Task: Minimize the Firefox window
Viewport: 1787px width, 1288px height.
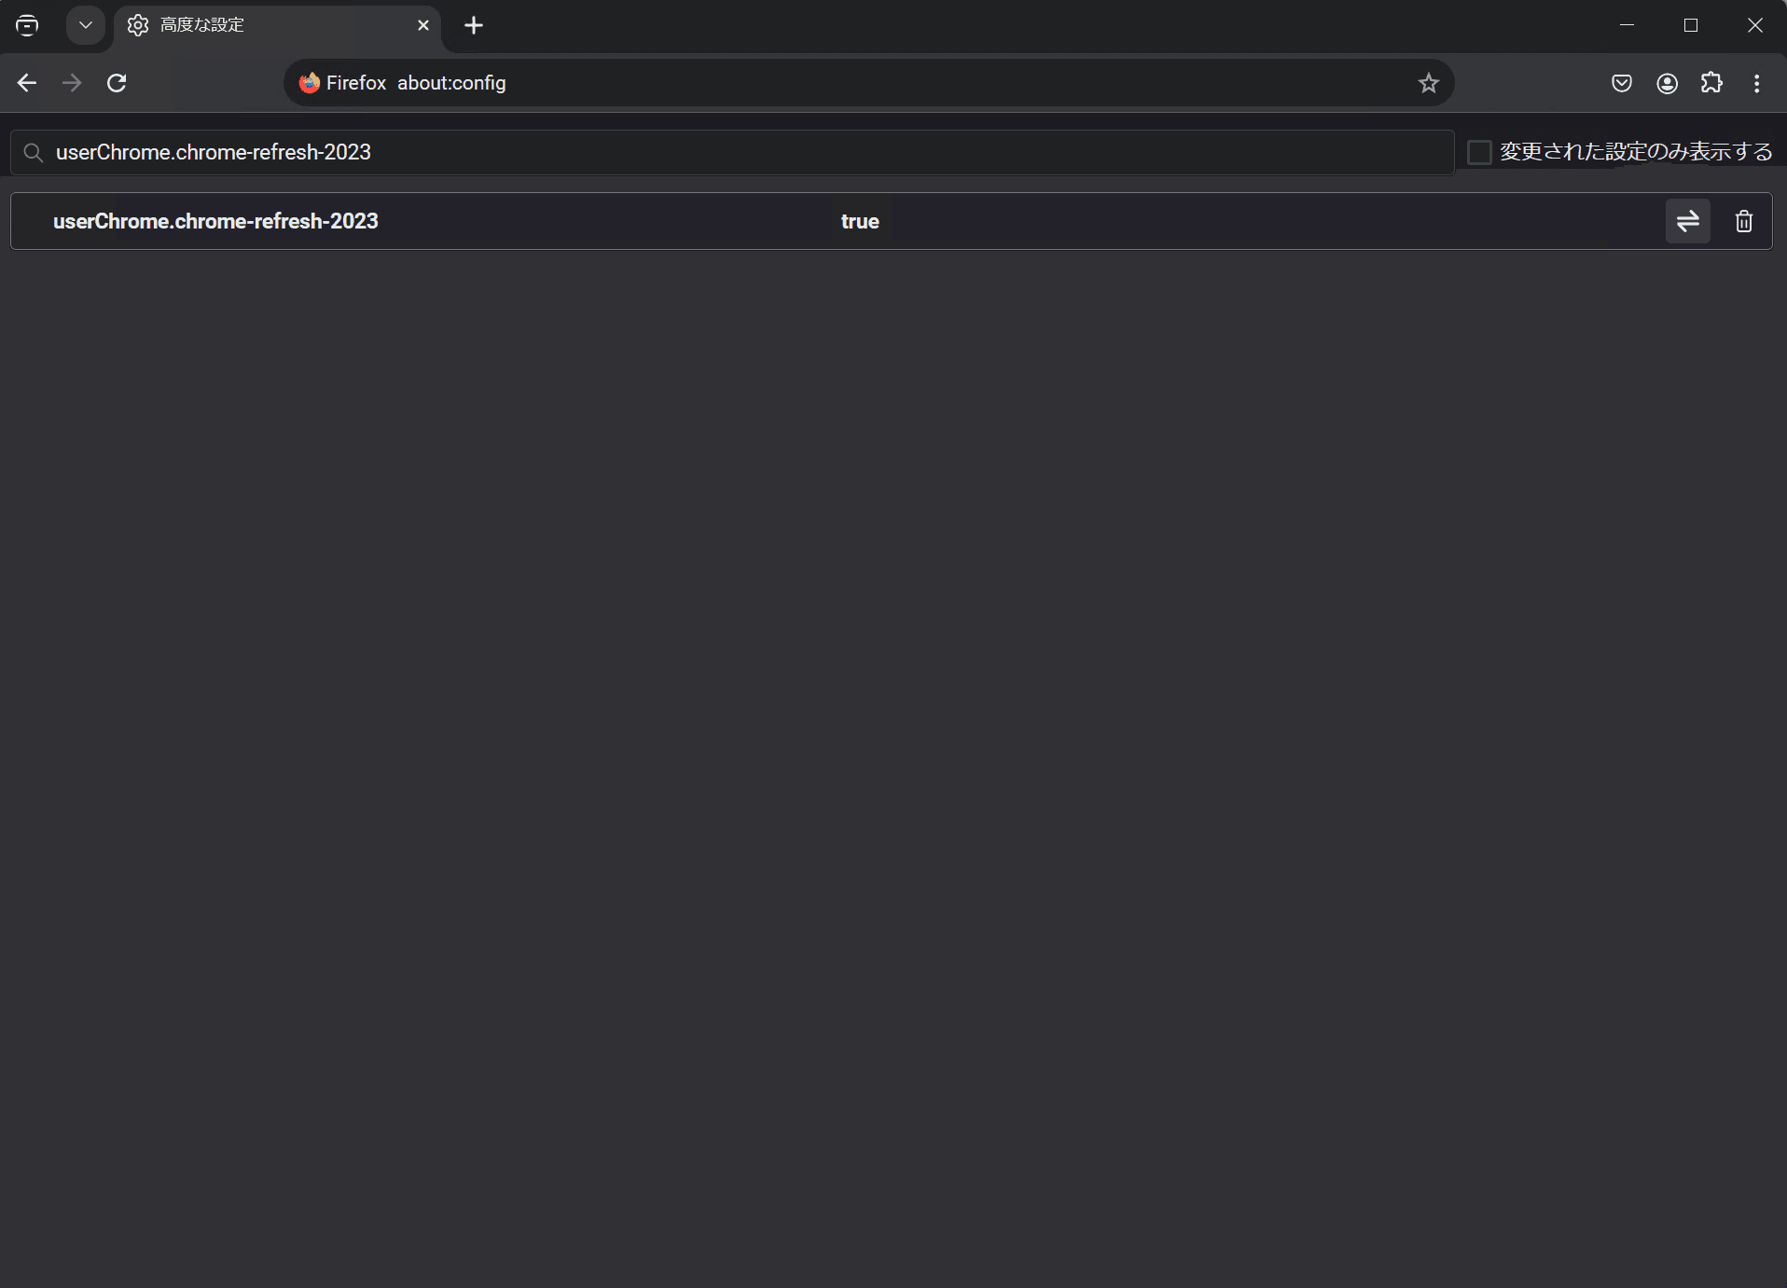Action: (1628, 25)
